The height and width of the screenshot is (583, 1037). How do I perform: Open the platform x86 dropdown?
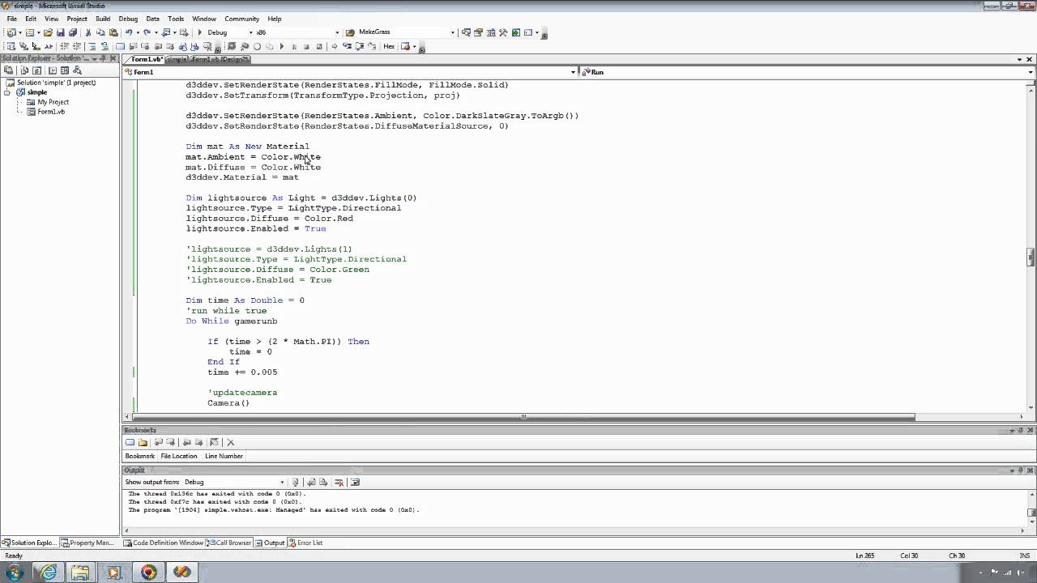pyautogui.click(x=336, y=32)
